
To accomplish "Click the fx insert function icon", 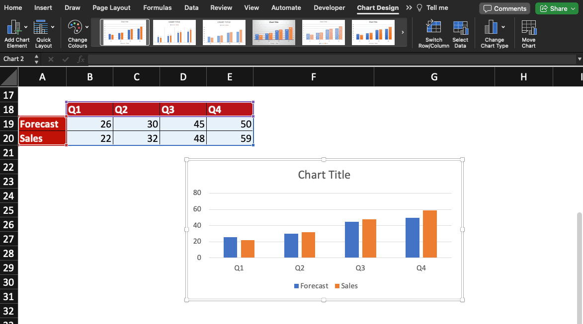I will click(x=81, y=59).
